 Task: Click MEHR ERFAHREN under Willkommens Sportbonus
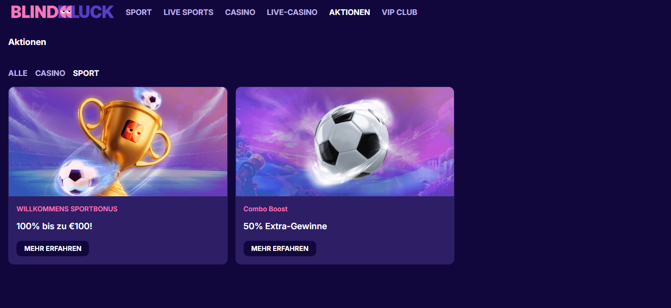click(53, 249)
